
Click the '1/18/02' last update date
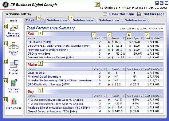pos(153,73)
